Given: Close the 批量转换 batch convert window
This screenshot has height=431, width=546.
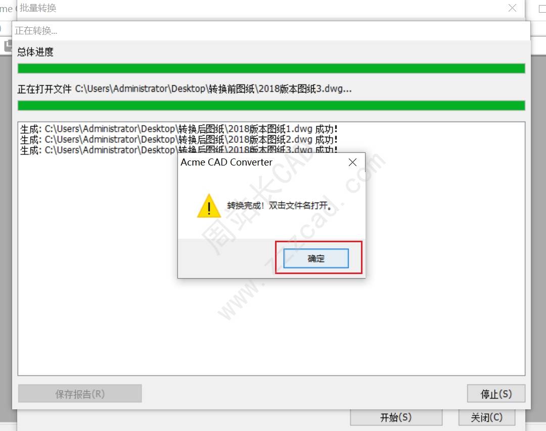Looking at the screenshot, I should (x=512, y=8).
